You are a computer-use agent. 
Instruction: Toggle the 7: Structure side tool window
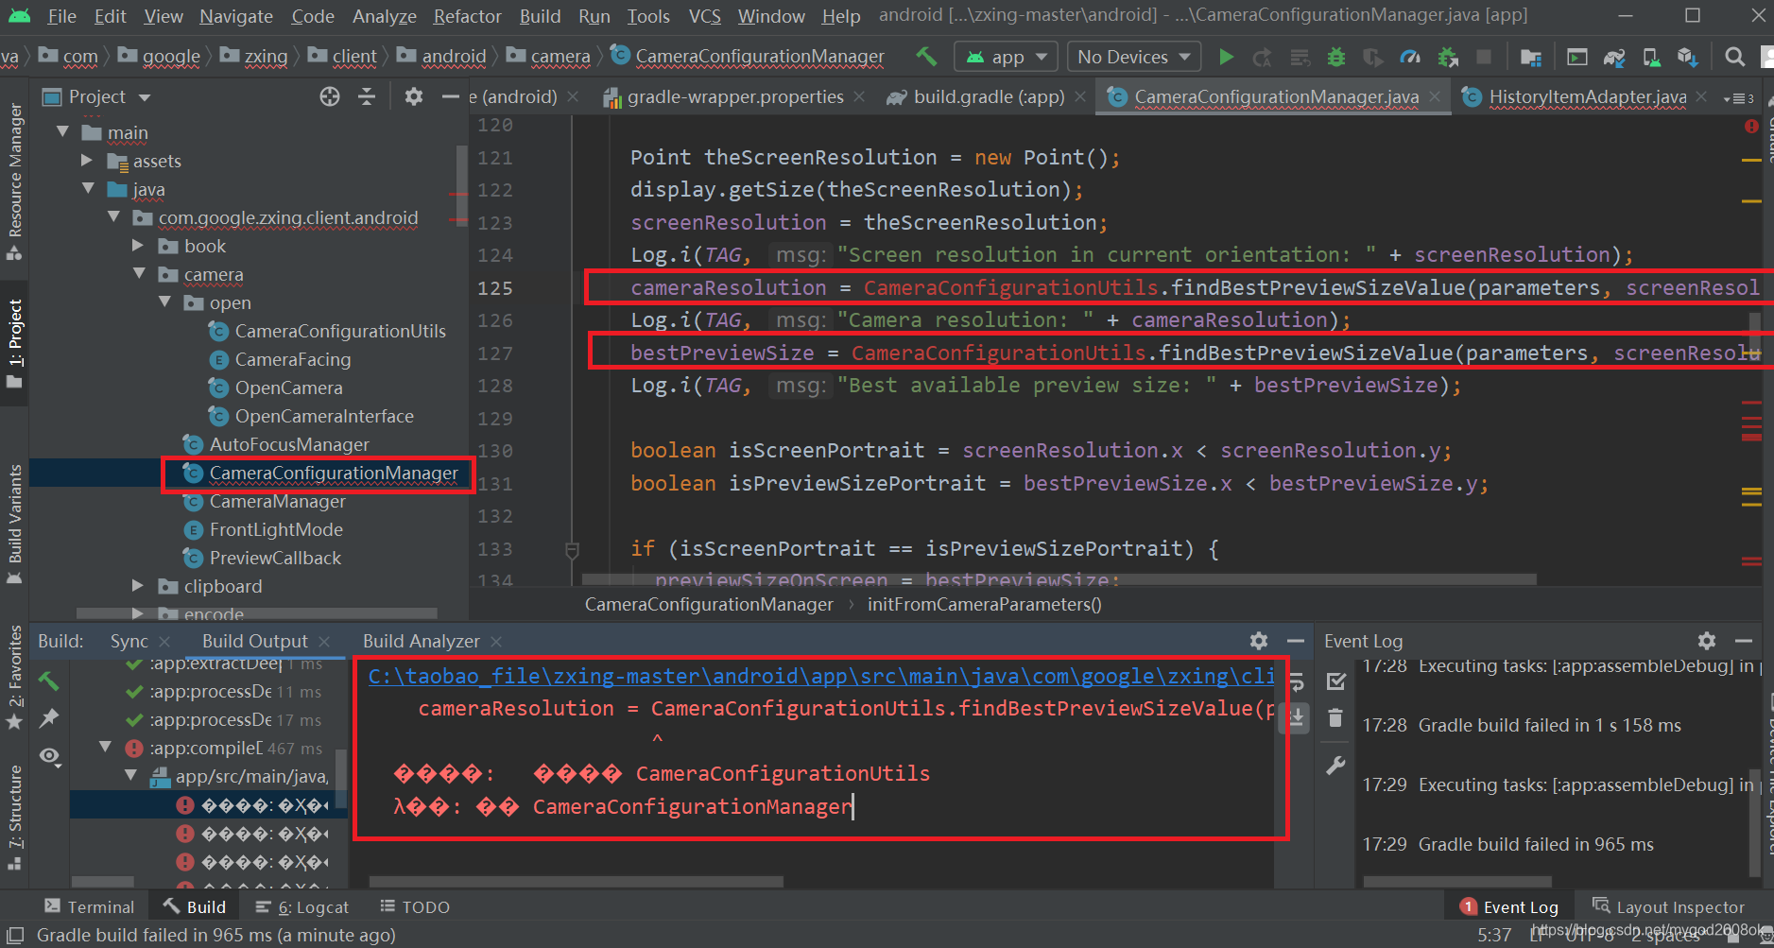coord(15,817)
